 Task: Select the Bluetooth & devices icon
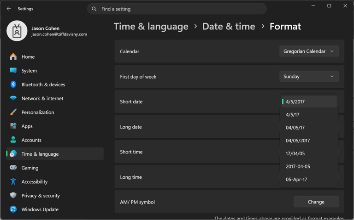(x=13, y=85)
